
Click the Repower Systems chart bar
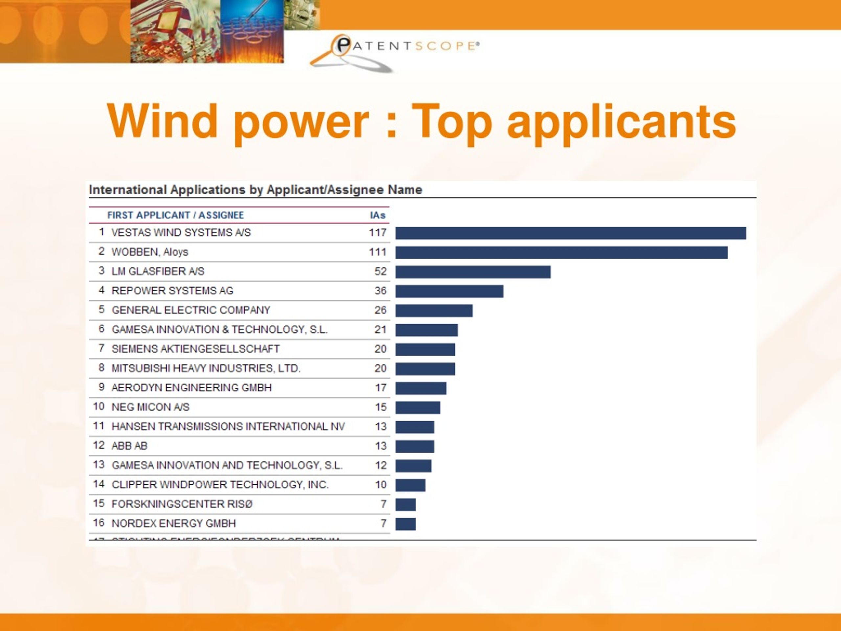coord(449,292)
